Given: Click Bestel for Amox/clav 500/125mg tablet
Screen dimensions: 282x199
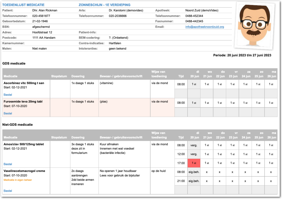Looking at the screenshot, I should [x=8, y=164].
